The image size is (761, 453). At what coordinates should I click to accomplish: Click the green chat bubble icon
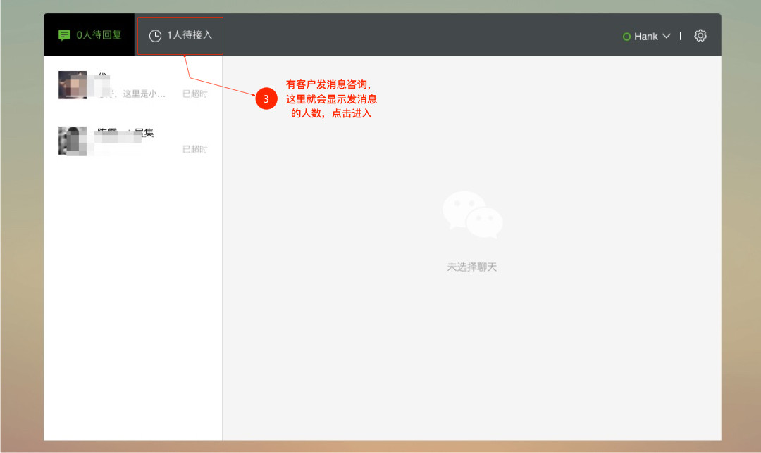coord(64,35)
